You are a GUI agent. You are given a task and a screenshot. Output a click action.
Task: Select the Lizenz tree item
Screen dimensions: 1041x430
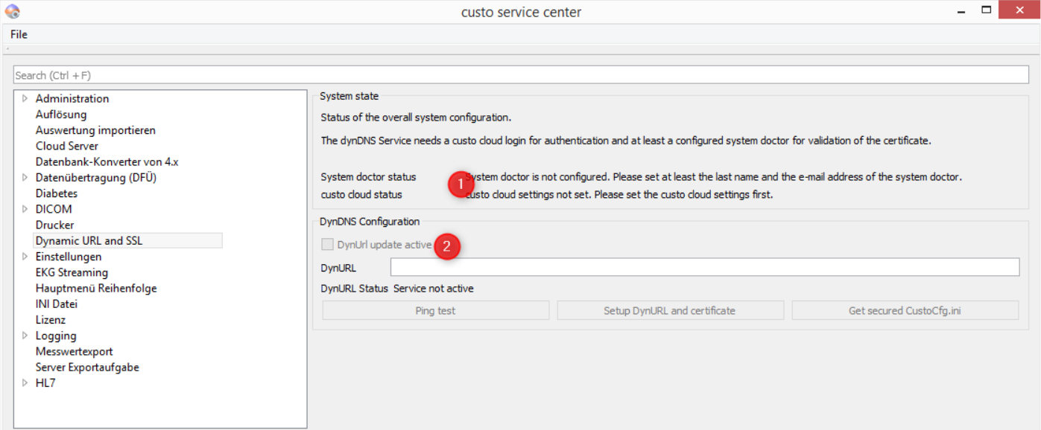[51, 320]
